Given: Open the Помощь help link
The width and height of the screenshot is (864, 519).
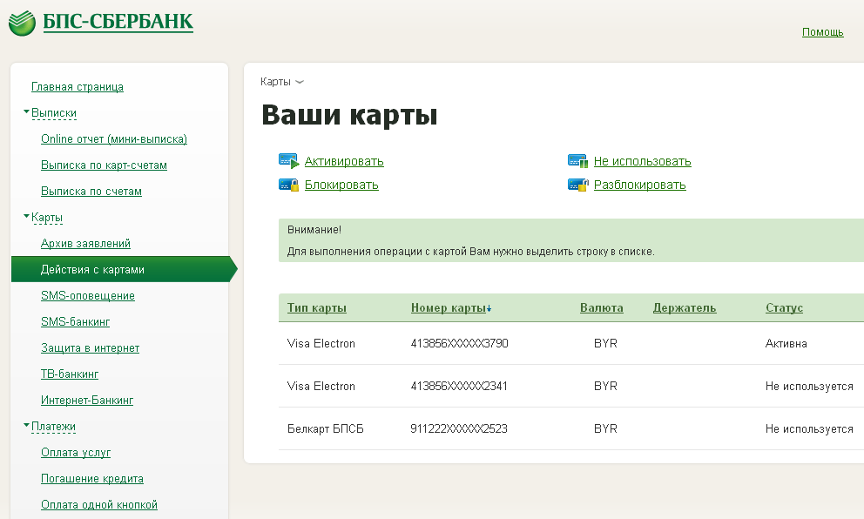Looking at the screenshot, I should (x=822, y=32).
